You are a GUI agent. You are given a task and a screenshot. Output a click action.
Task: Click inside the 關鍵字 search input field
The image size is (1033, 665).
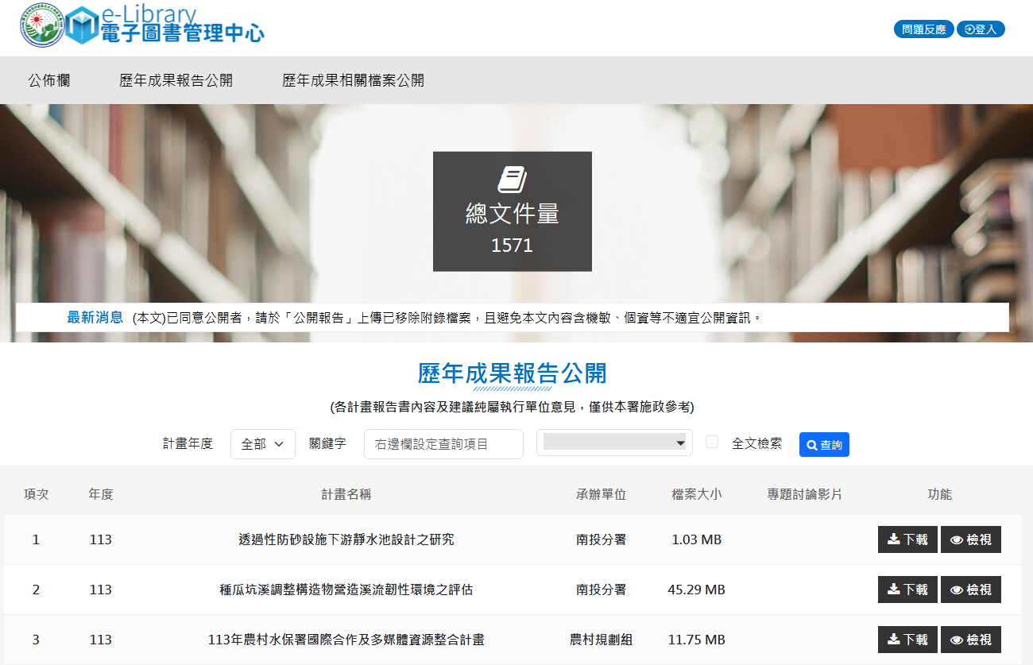click(443, 444)
